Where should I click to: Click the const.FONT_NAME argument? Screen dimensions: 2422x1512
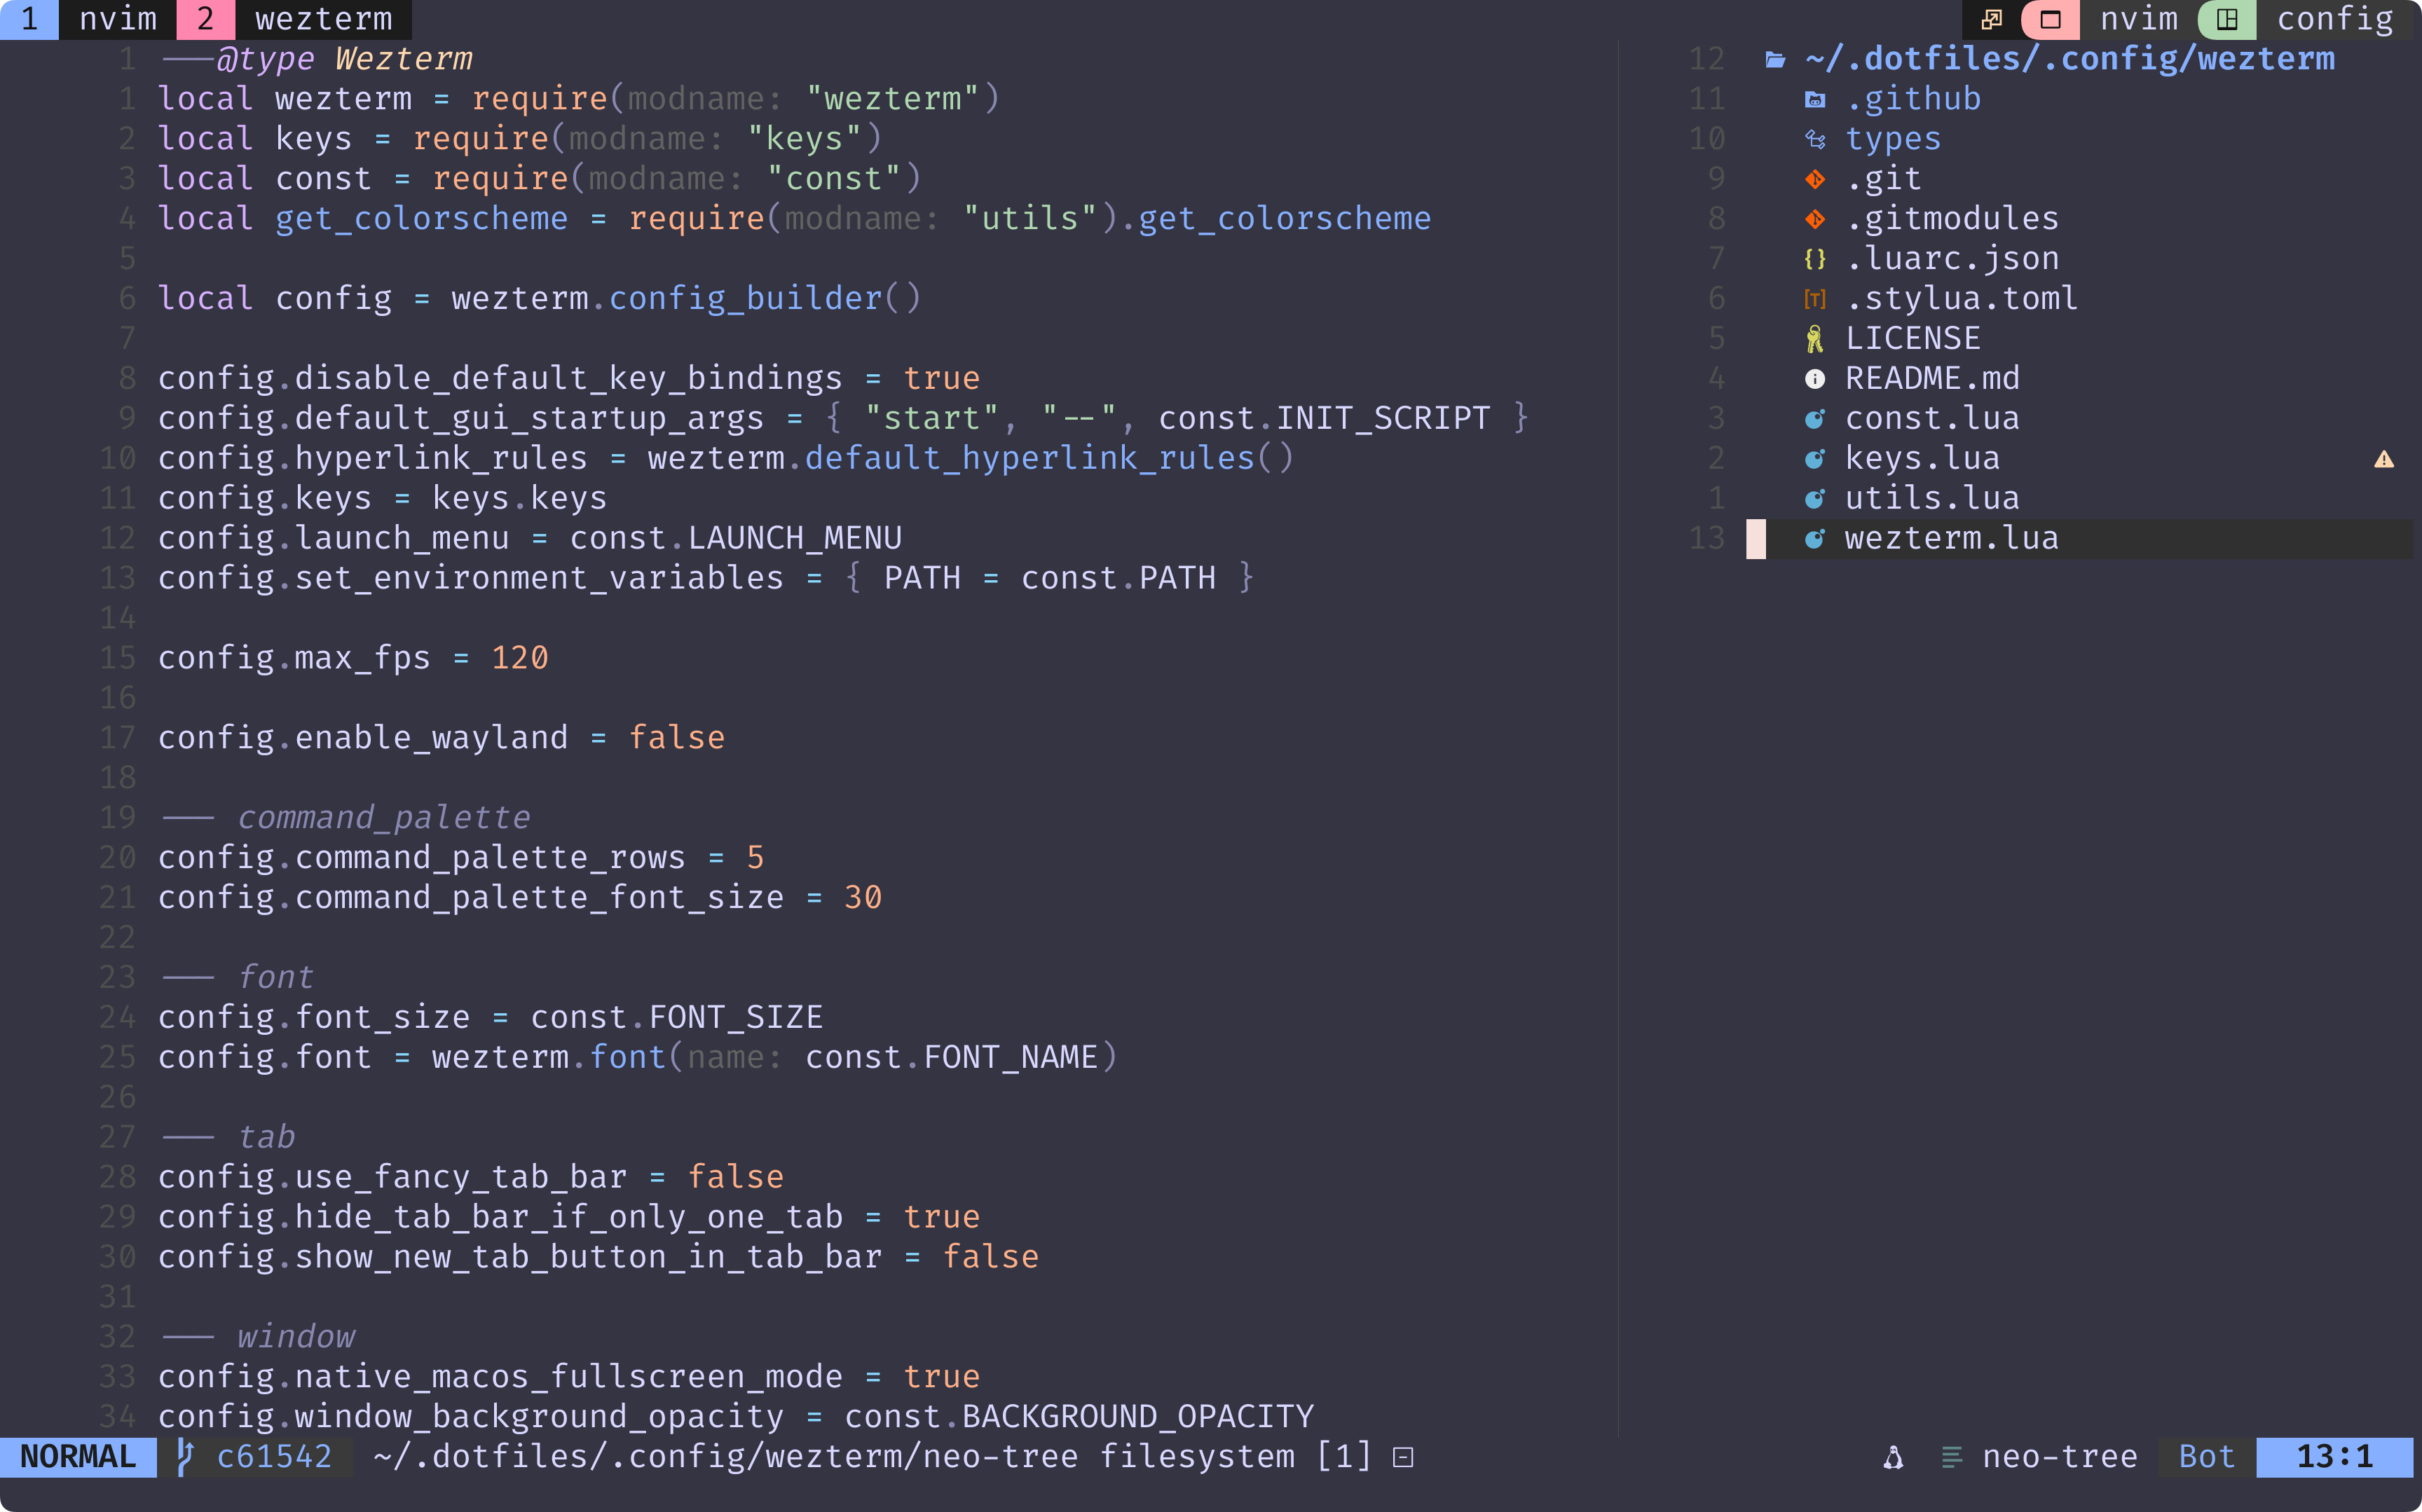pos(951,1058)
